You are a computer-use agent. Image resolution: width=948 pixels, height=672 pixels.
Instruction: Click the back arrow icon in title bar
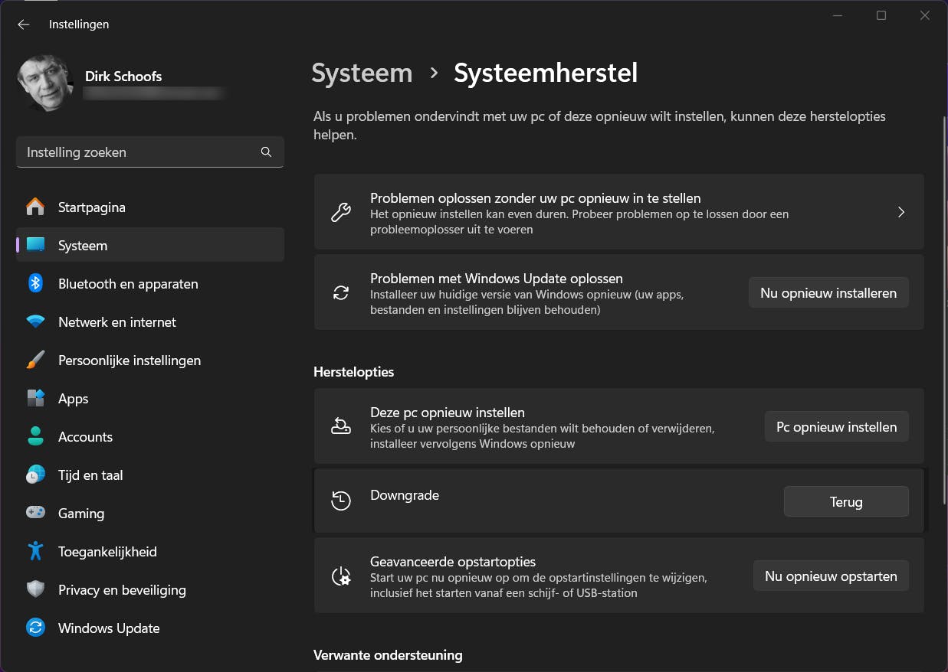click(24, 24)
